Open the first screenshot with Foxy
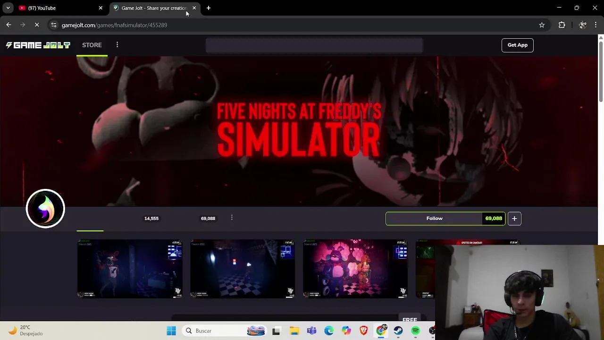Viewport: 604px width, 340px height. pos(130,269)
